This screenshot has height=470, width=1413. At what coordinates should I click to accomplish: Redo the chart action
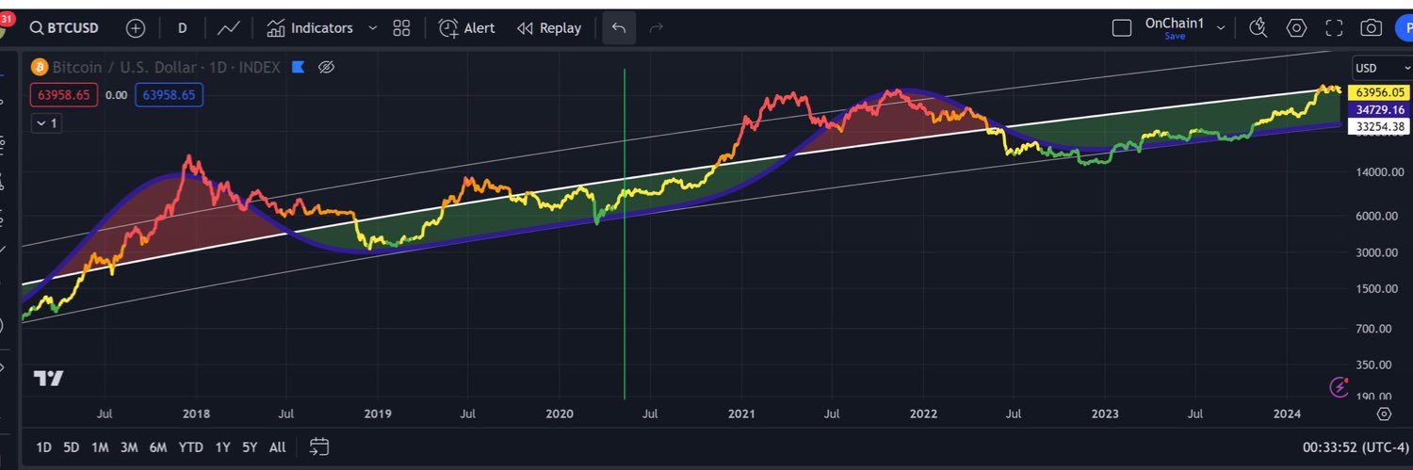coord(657,28)
